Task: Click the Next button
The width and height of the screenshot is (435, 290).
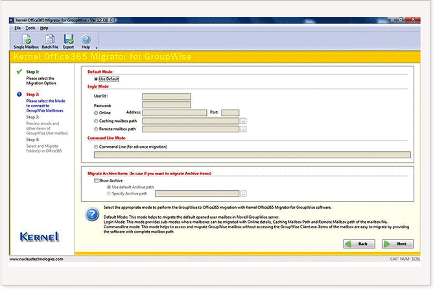Action: (398, 244)
